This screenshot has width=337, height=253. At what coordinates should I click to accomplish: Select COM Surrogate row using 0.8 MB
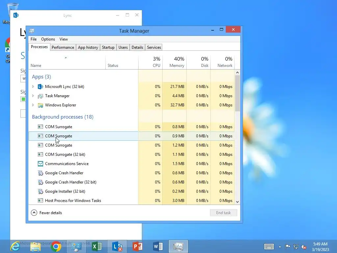[132, 127]
